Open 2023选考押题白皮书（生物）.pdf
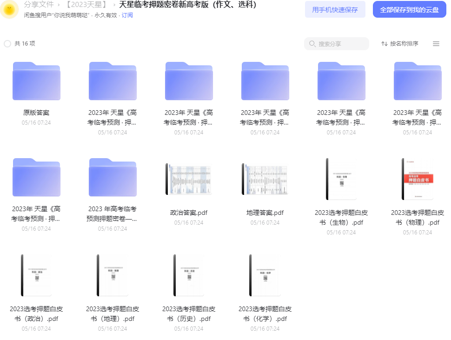 point(341,179)
